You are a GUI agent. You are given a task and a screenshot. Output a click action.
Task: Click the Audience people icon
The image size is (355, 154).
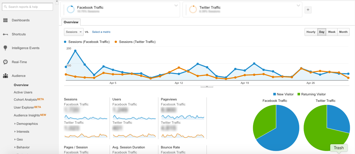click(x=5, y=76)
